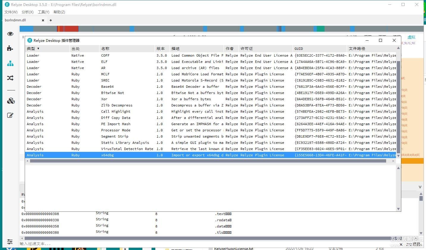Sort by the 版本 column header

click(162, 48)
